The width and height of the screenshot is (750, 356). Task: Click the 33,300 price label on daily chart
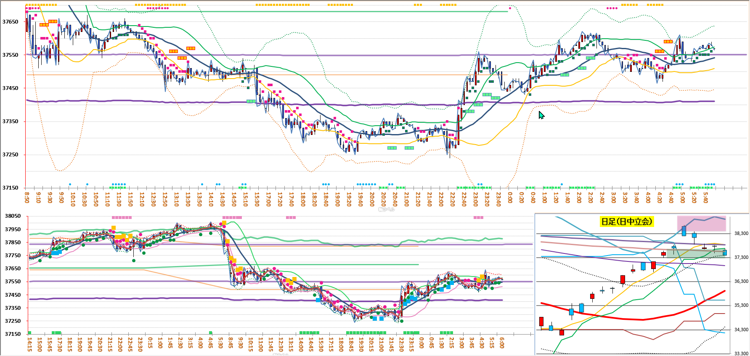(741, 353)
